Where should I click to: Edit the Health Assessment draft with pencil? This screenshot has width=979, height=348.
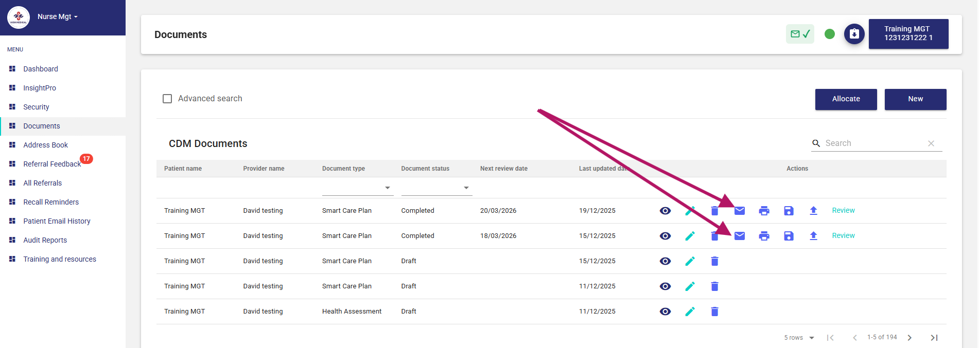(x=690, y=312)
